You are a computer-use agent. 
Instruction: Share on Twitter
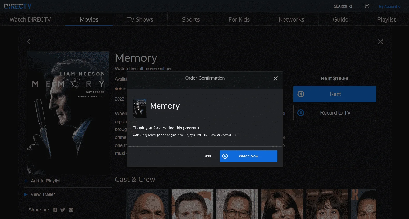point(63,210)
